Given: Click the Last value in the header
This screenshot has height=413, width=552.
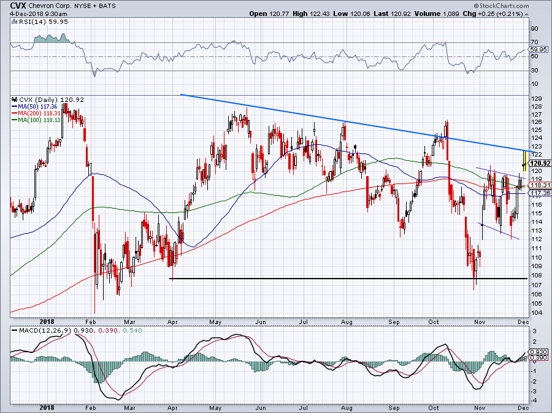Looking at the screenshot, I should click(401, 14).
